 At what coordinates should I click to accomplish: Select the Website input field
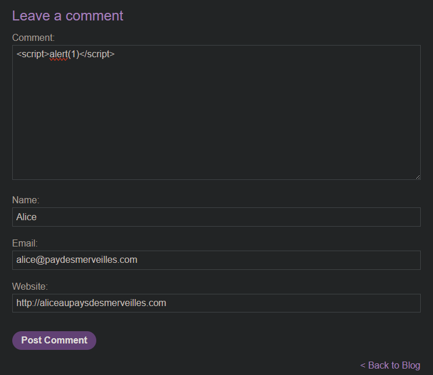216,303
